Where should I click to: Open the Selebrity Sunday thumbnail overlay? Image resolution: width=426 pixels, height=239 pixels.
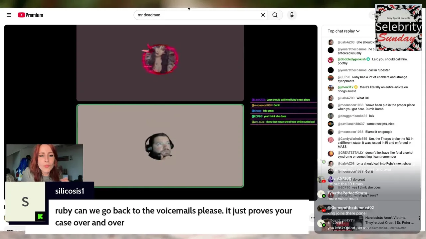pos(398,28)
